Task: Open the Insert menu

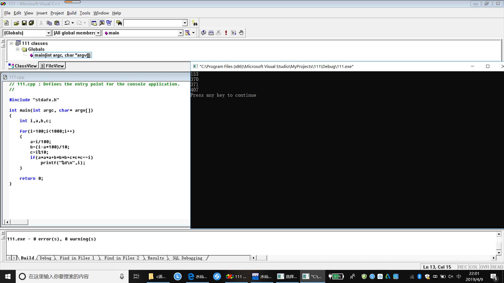Action: (x=42, y=13)
